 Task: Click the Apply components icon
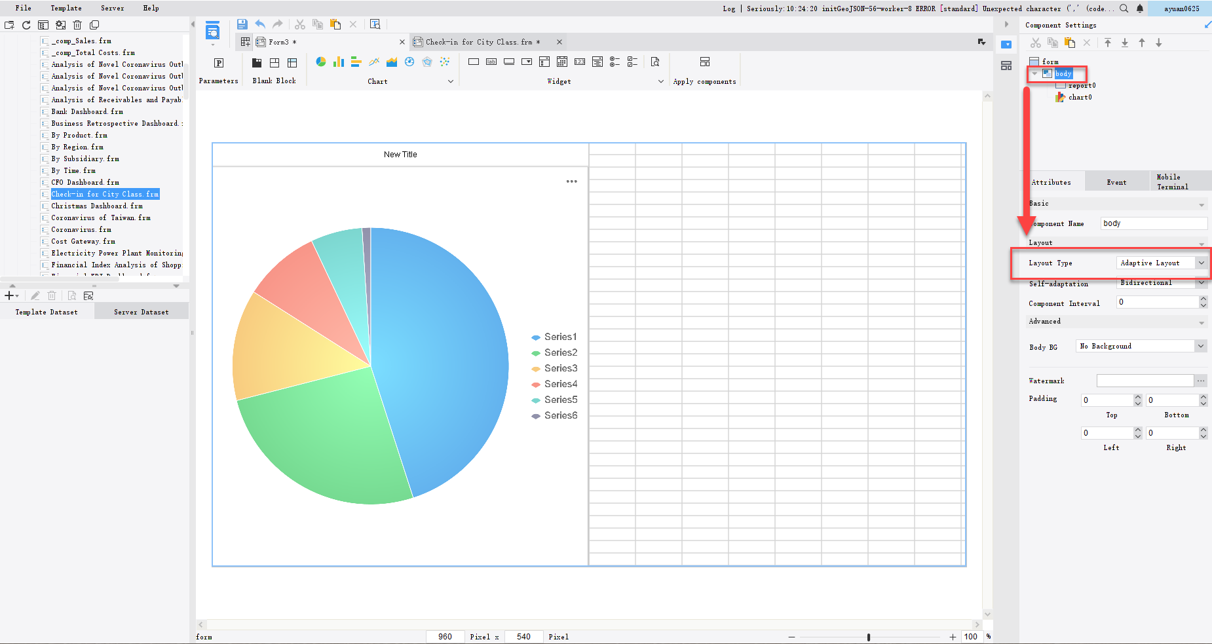(x=705, y=62)
